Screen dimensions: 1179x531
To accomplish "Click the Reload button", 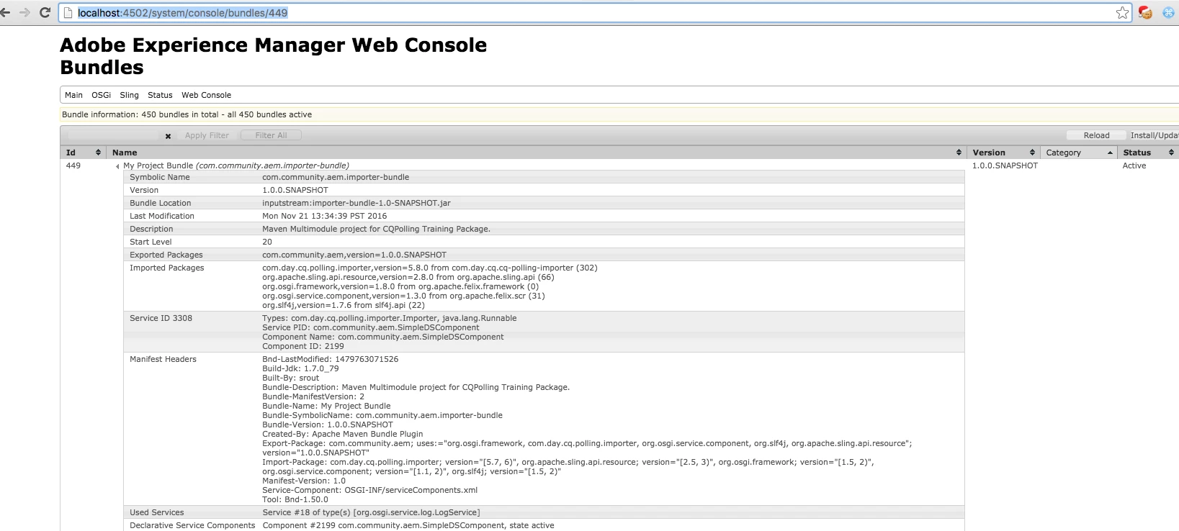I will click(1096, 135).
